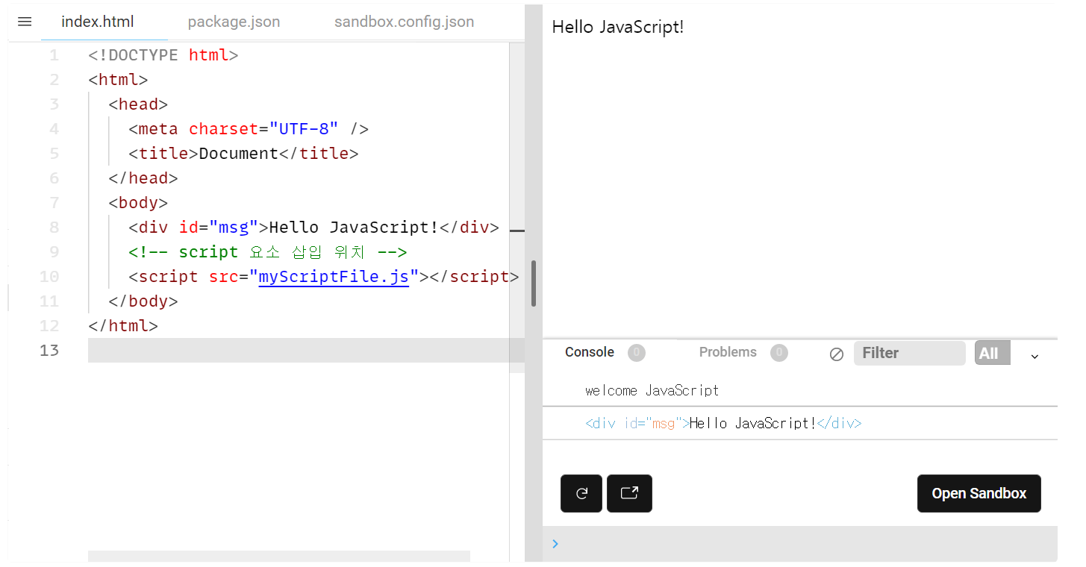Image resolution: width=1086 pixels, height=567 pixels.
Task: Open the hamburger file menu icon
Action: click(25, 22)
